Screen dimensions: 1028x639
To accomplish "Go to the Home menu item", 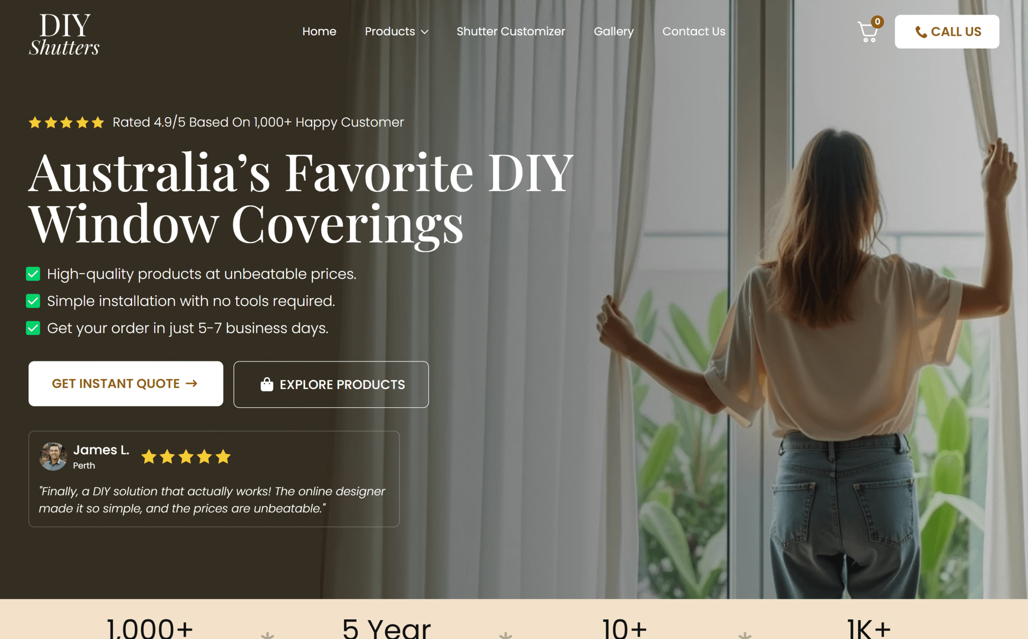I will tap(319, 31).
